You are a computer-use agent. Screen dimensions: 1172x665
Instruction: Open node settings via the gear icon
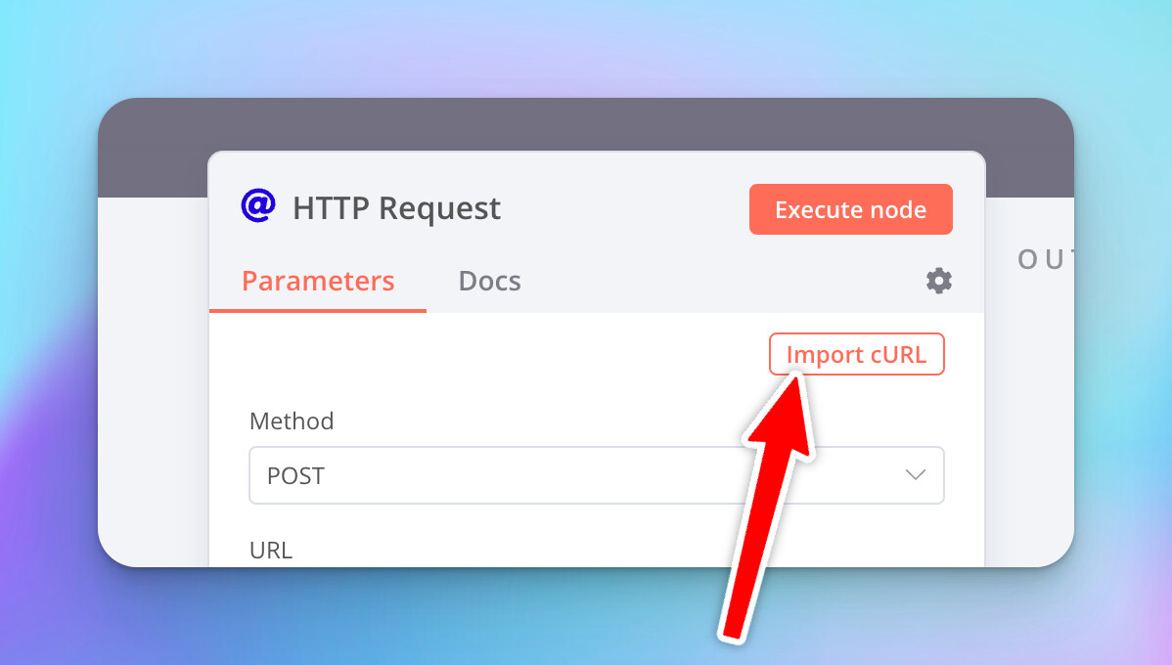939,281
